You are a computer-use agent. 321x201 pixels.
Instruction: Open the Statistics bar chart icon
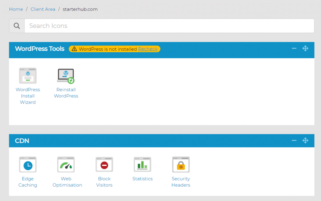click(x=143, y=165)
